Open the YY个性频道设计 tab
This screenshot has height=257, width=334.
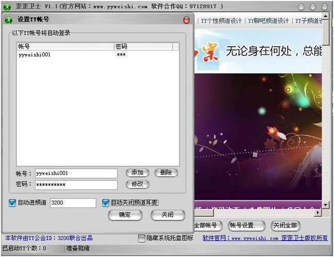221,21
